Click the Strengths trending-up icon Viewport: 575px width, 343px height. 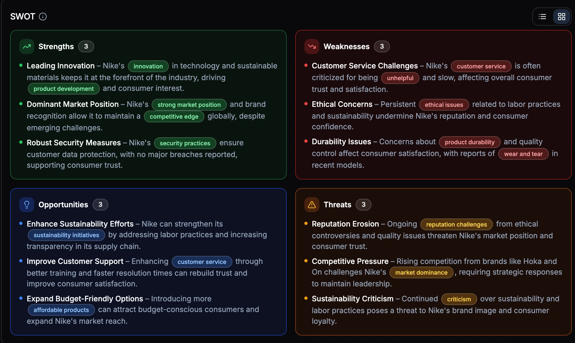point(27,46)
